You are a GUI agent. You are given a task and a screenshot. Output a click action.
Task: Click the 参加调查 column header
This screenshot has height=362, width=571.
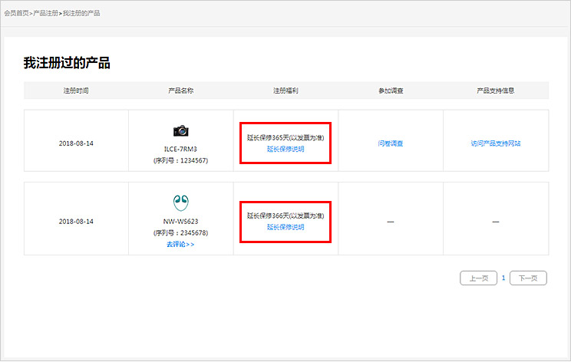click(391, 90)
